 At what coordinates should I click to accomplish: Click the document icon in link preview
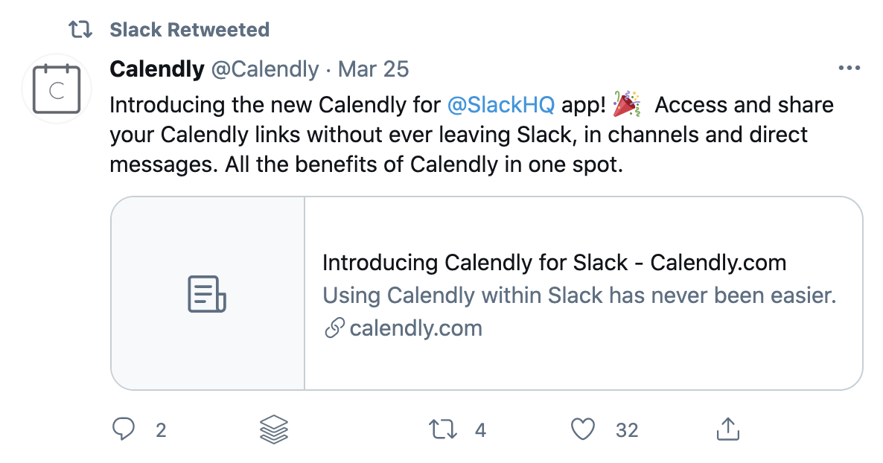[x=206, y=293]
